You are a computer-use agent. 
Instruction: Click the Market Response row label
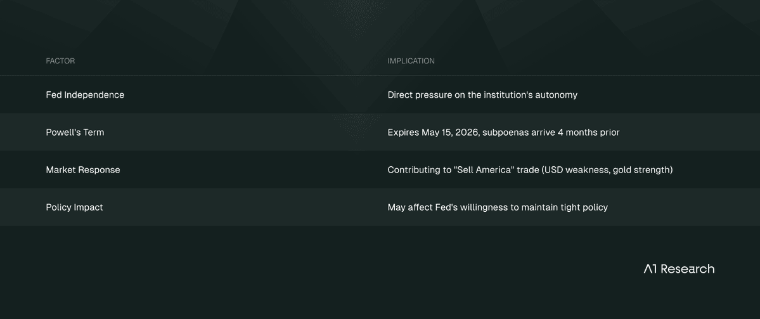pyautogui.click(x=83, y=170)
